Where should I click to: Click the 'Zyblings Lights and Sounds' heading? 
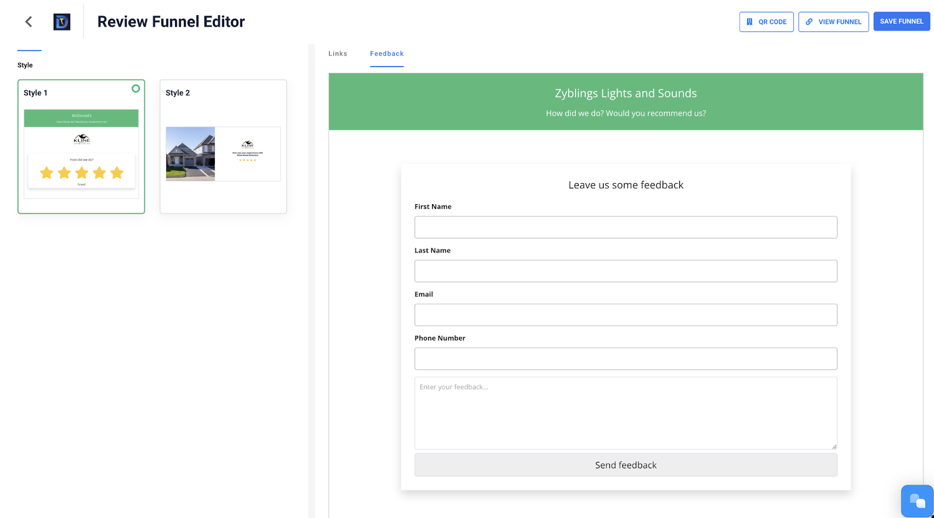coord(626,93)
